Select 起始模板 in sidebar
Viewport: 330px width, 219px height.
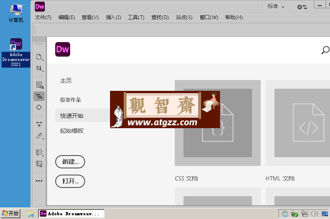point(72,131)
